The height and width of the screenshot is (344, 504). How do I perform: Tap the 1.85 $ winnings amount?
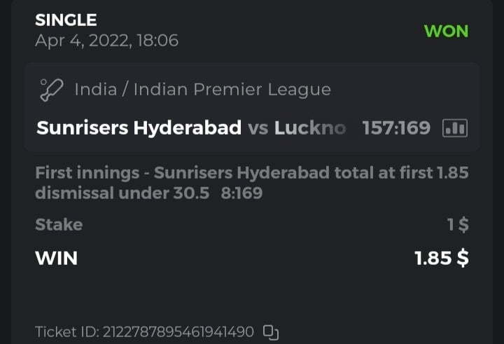[x=441, y=258]
